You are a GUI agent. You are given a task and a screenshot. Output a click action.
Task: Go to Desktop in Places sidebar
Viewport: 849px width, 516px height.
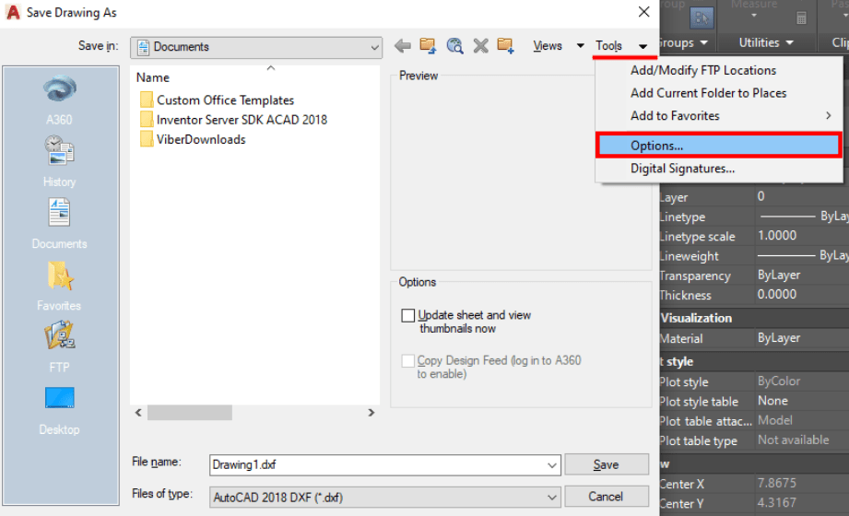60,411
